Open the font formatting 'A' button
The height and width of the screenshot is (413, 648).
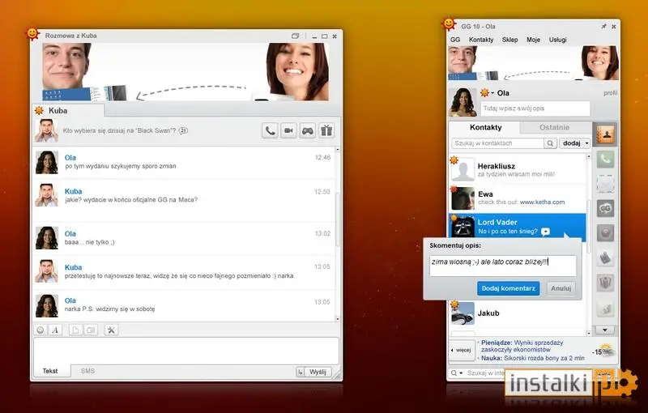(55, 330)
